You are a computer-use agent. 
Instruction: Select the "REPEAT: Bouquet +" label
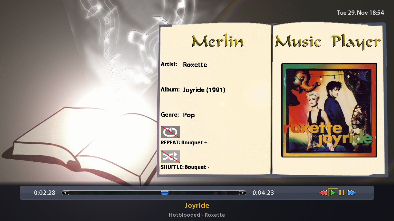pos(184,142)
